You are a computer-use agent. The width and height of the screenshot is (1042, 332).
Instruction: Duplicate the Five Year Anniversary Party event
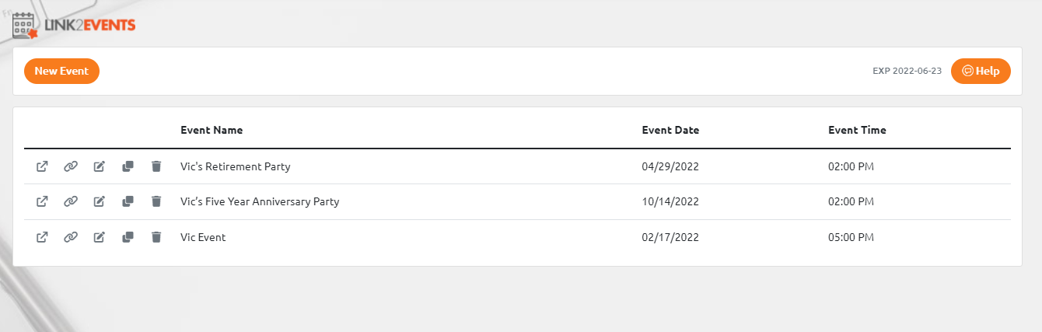coord(128,201)
